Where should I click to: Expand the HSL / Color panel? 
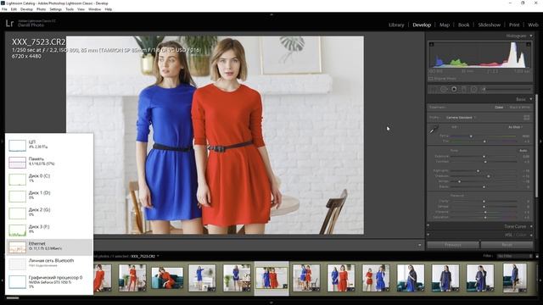tap(531, 235)
